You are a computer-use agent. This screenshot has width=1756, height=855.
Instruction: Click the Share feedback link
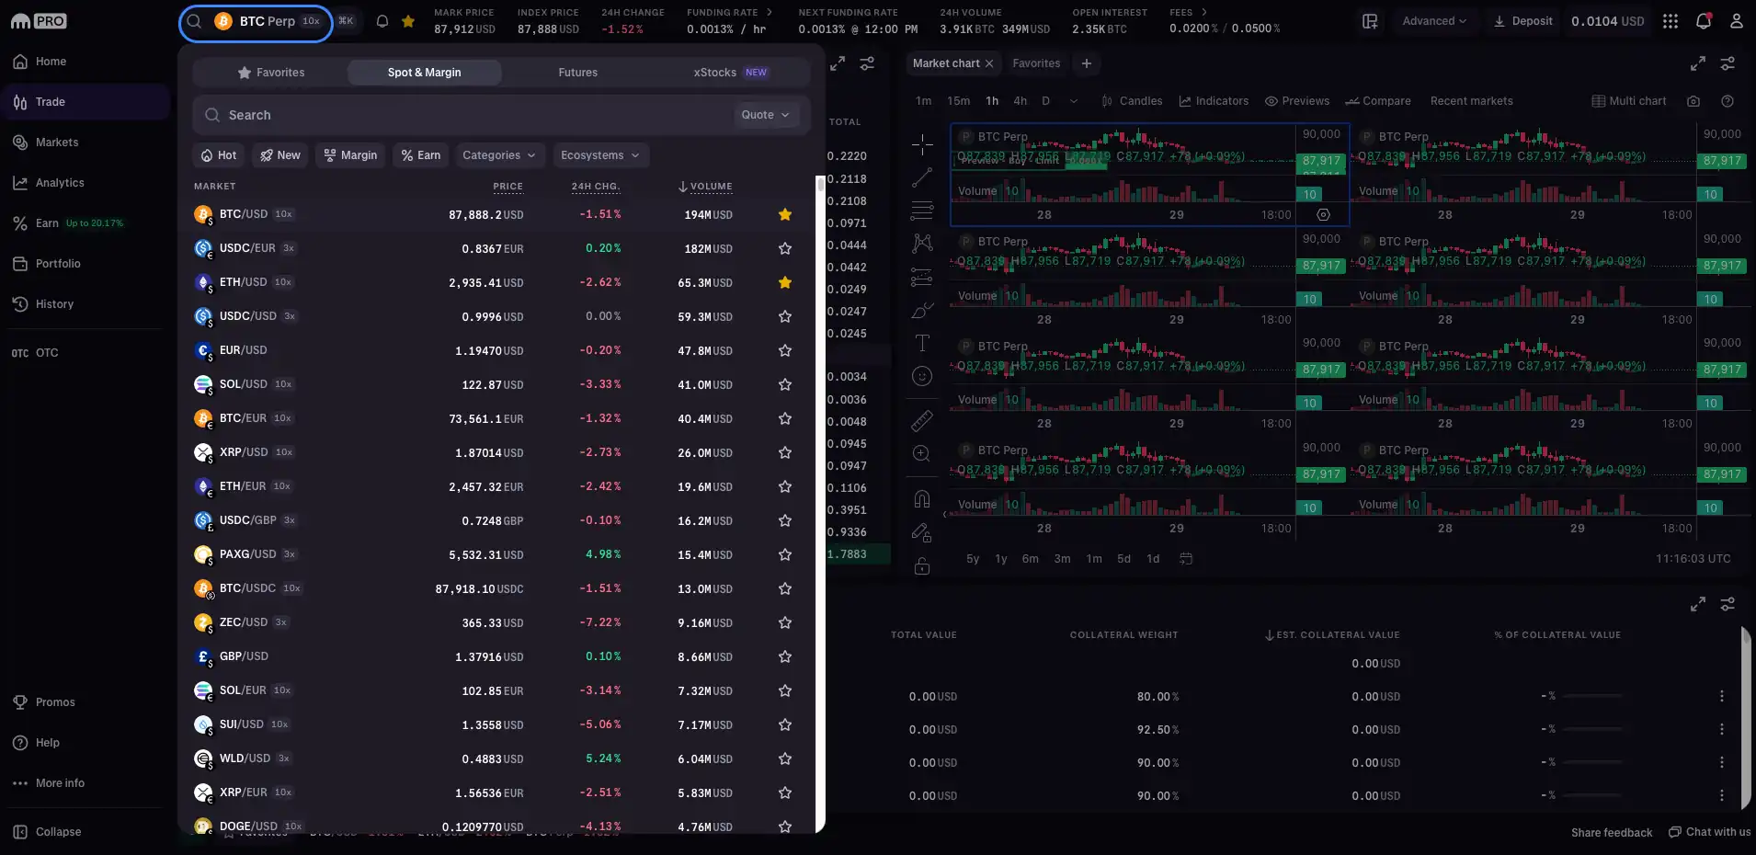pos(1612,832)
